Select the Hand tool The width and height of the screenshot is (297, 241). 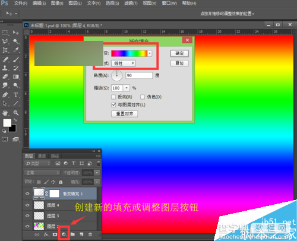[x=5, y=113]
